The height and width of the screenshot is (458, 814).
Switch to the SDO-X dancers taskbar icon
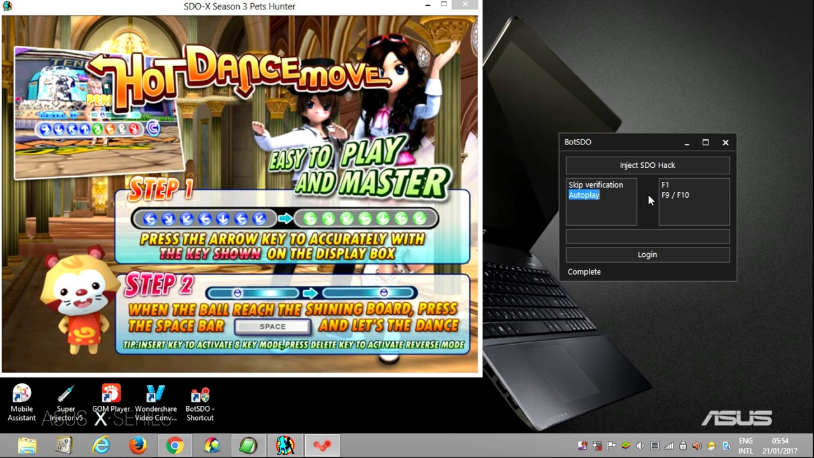[285, 446]
